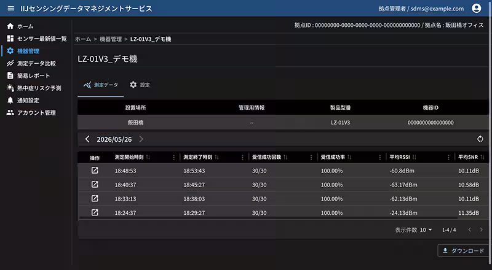This screenshot has width=492, height=270.
Task: Click the アカウント管理 people icon
Action: (x=10, y=113)
